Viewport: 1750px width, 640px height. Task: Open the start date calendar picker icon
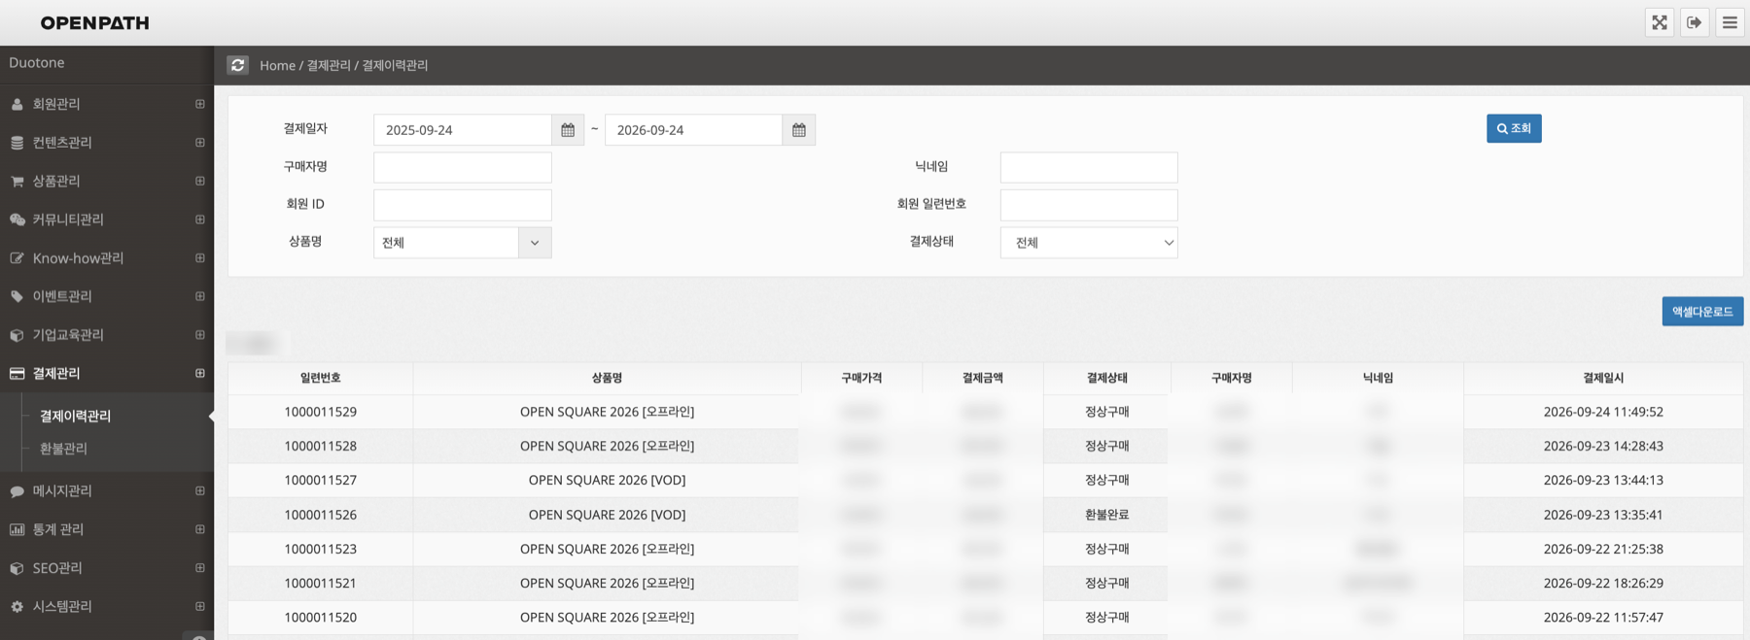[x=568, y=130]
